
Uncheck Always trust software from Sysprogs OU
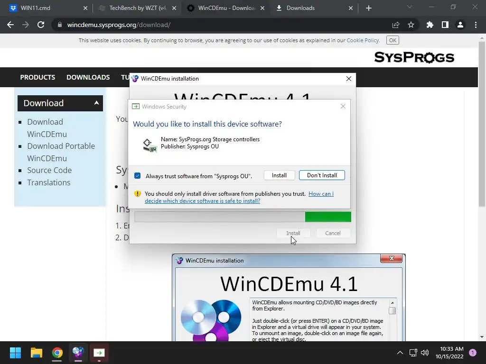[x=137, y=176]
